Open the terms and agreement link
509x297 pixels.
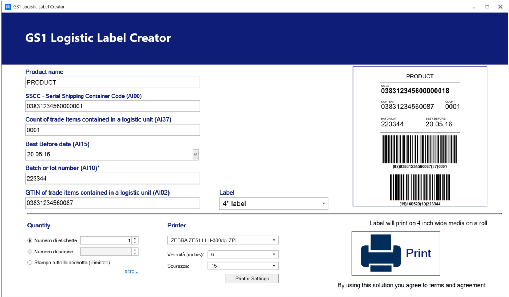click(x=412, y=285)
